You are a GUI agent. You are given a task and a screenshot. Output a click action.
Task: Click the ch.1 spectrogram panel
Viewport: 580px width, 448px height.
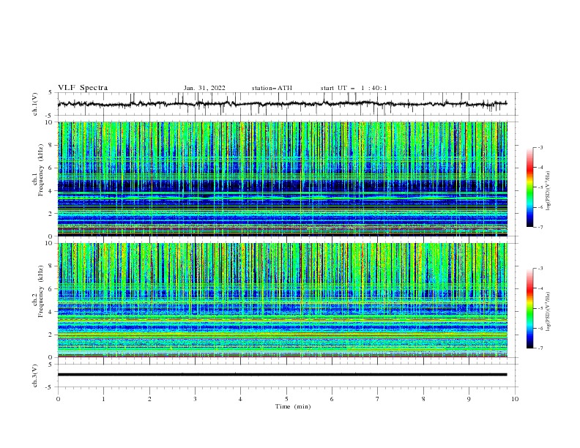[x=282, y=179]
